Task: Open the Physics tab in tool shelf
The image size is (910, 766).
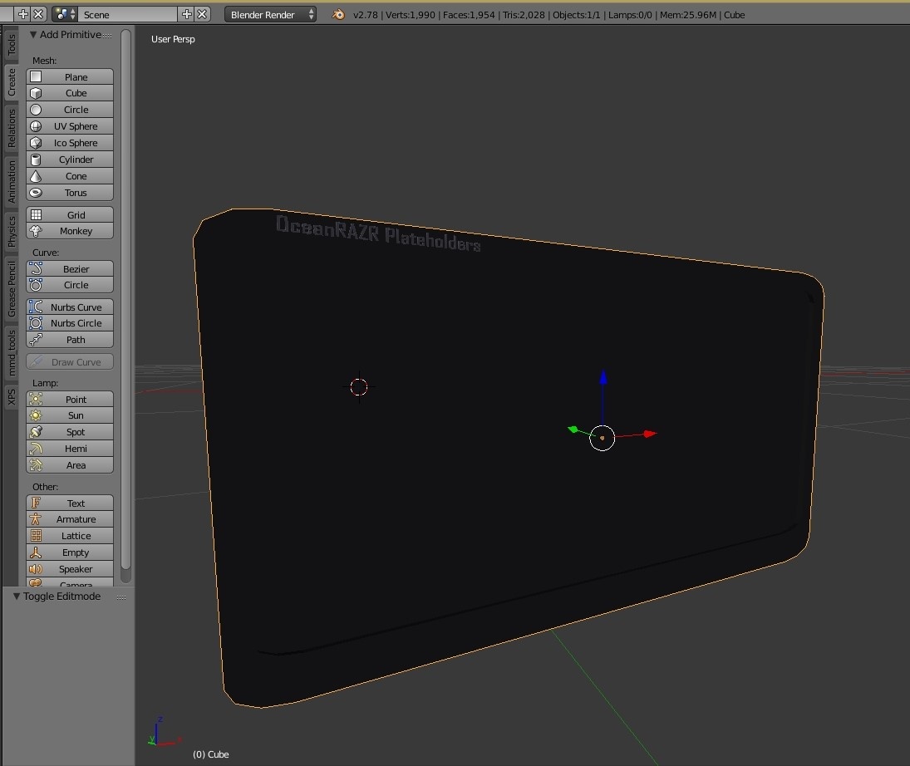Action: (12, 231)
